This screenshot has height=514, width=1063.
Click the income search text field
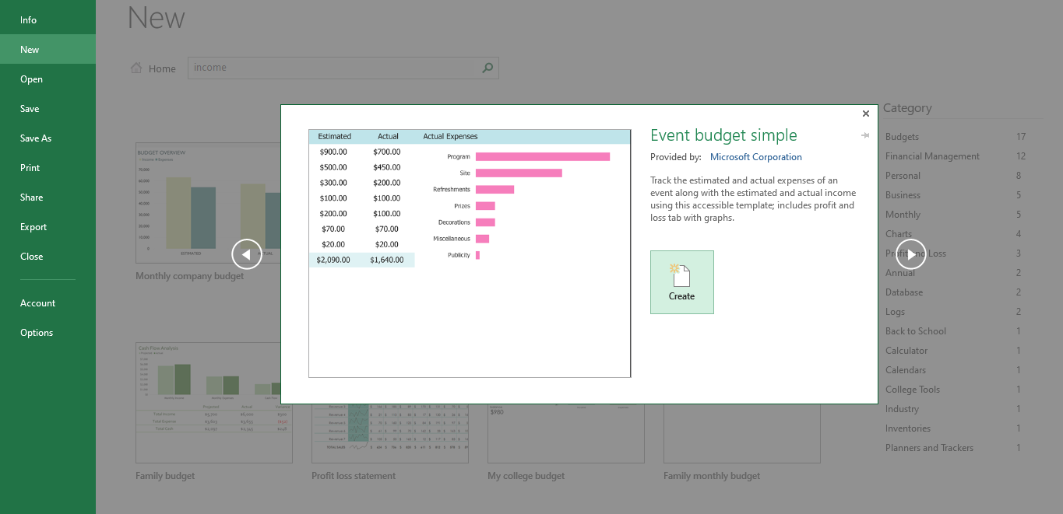click(x=335, y=68)
